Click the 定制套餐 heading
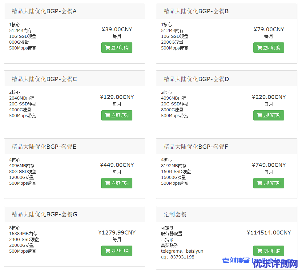 coord(175,214)
